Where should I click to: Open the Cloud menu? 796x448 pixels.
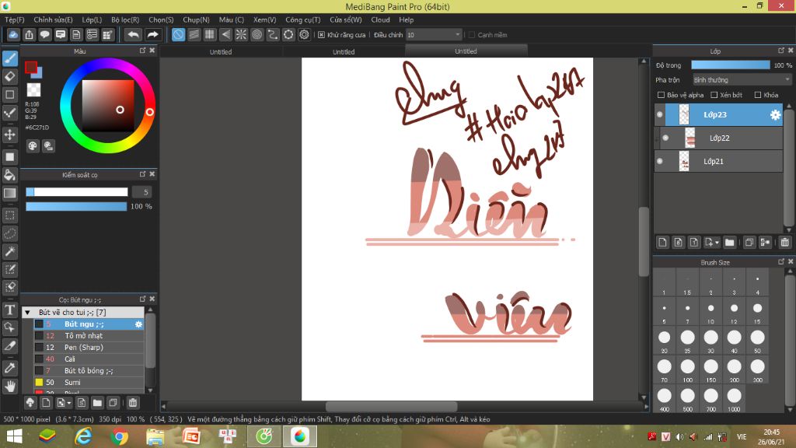tap(380, 19)
